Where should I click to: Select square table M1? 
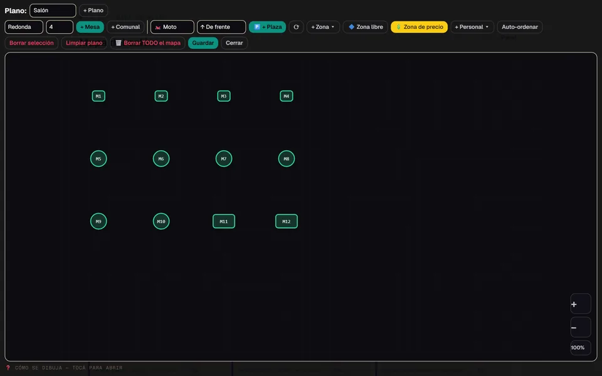click(x=98, y=96)
